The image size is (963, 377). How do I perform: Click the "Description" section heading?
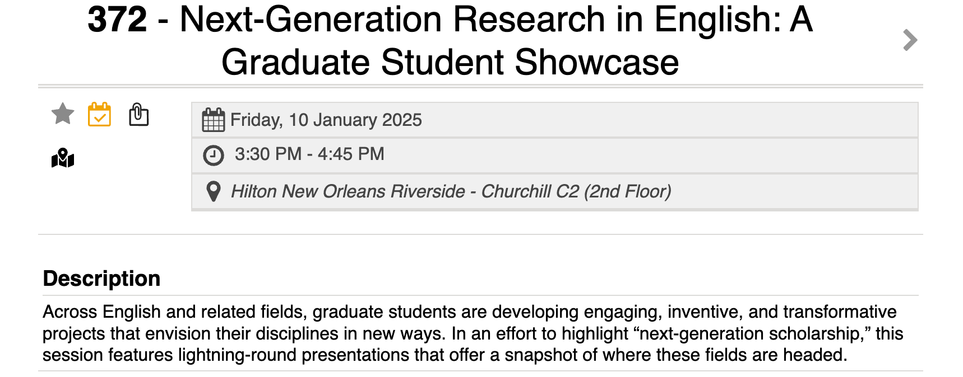pos(101,279)
